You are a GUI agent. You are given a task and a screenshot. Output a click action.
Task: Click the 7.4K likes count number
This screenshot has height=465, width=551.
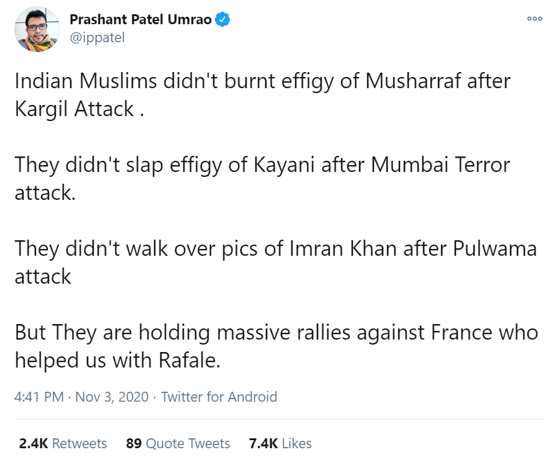point(263,443)
